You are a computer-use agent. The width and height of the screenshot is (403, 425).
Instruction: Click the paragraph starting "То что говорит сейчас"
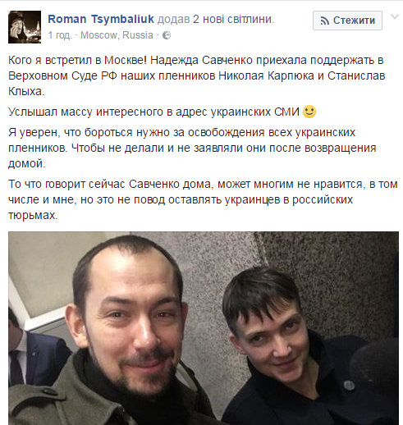[203, 199]
